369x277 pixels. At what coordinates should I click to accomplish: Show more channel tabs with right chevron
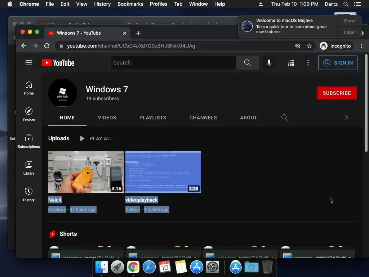tap(346, 118)
